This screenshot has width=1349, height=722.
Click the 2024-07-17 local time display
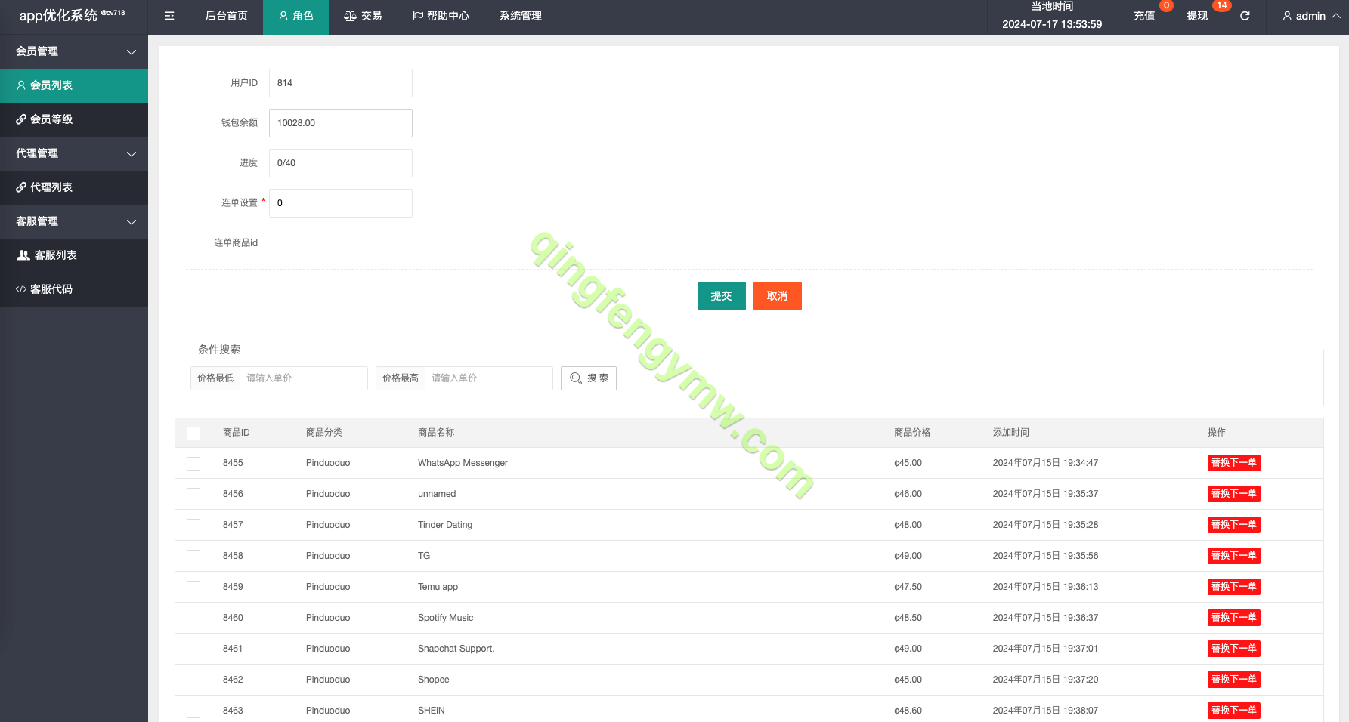(1052, 24)
